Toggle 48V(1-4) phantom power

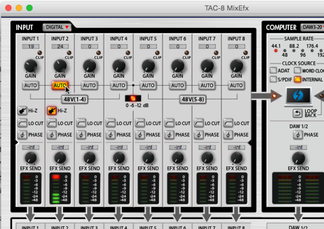pyautogui.click(x=75, y=99)
